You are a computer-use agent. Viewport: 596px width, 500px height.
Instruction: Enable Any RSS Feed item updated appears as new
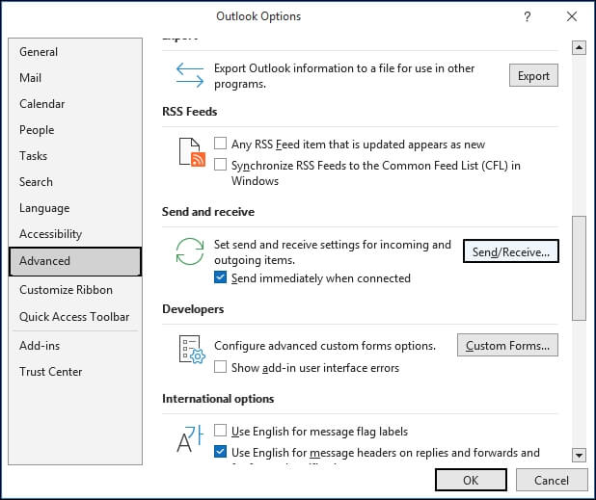tap(221, 145)
